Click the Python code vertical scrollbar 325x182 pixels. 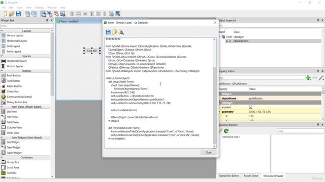tap(214, 105)
